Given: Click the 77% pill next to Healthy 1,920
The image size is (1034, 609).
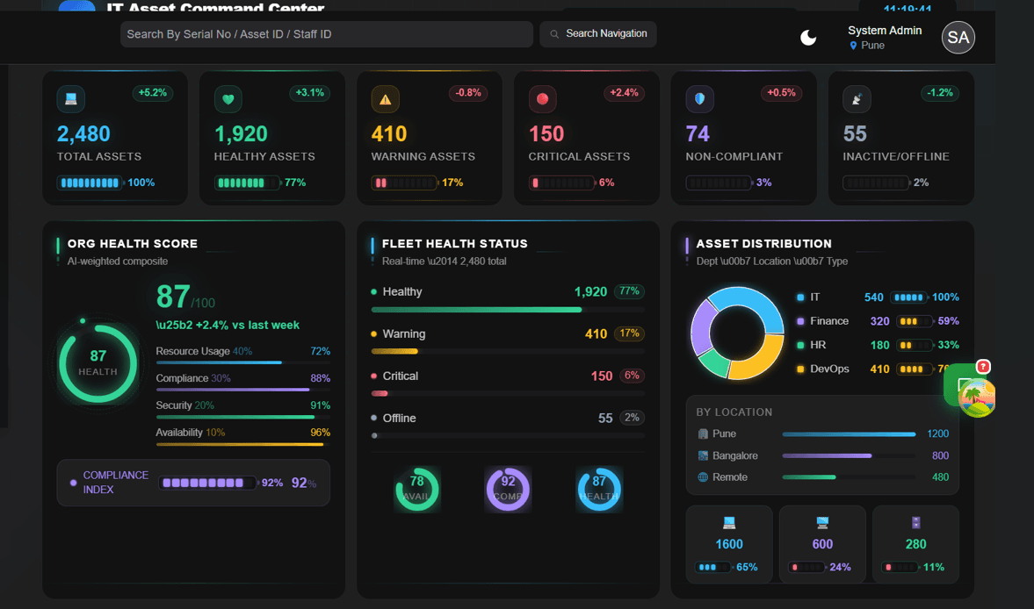Looking at the screenshot, I should coord(629,291).
